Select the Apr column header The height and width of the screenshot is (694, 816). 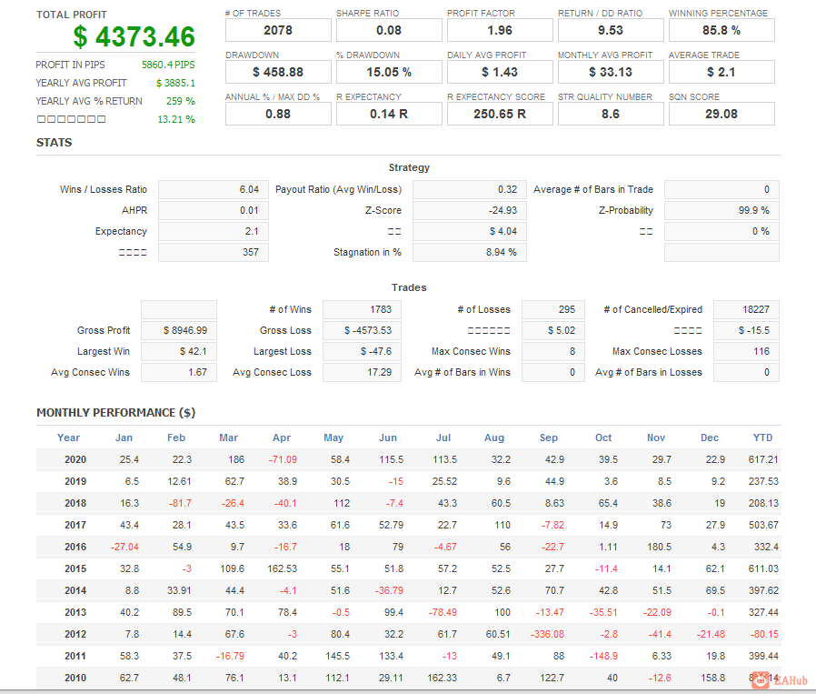pos(282,438)
